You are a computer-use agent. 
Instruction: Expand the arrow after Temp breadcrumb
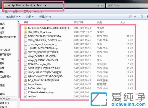click(x=46, y=5)
